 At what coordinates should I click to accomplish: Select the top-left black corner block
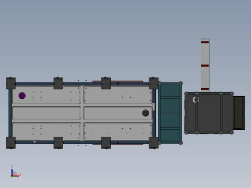pyautogui.click(x=11, y=83)
